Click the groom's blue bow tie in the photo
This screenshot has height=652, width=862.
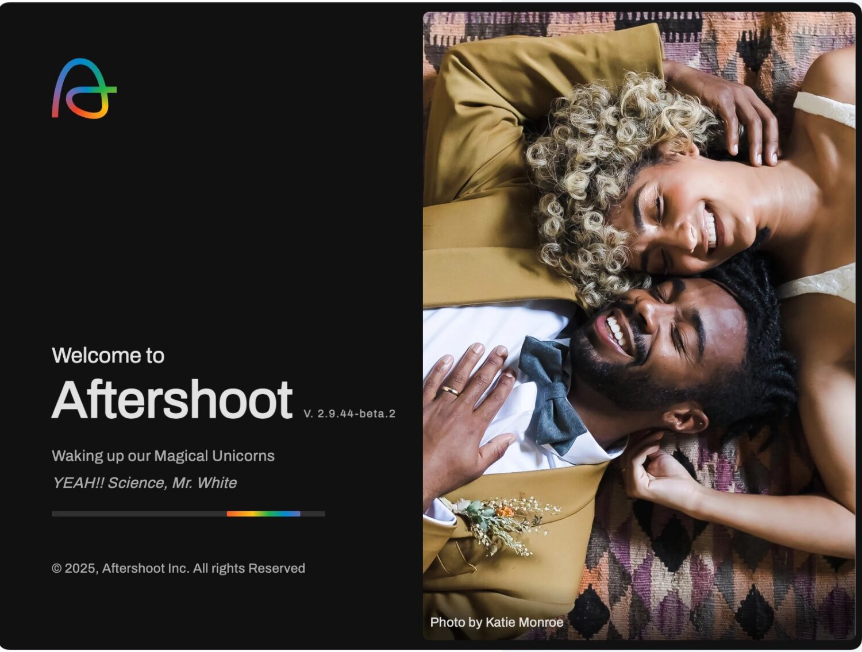[549, 391]
